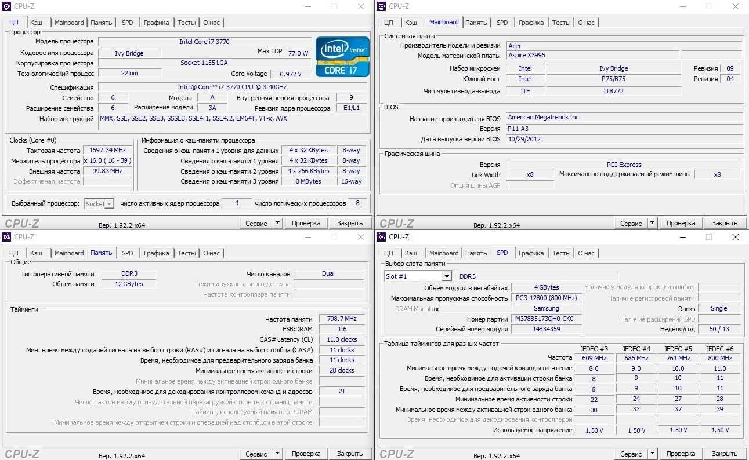Click the Socket 1155 LGA package field
The width and height of the screenshot is (749, 460).
pos(204,63)
